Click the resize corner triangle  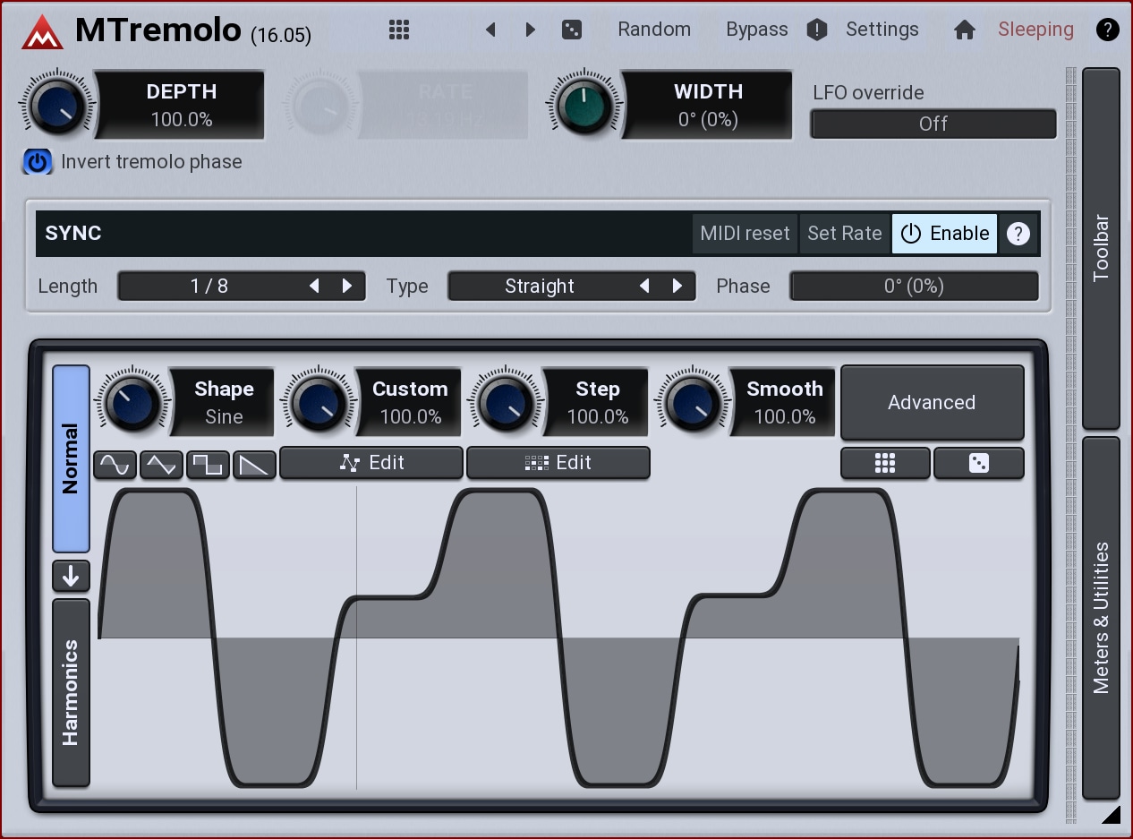pos(1111,814)
